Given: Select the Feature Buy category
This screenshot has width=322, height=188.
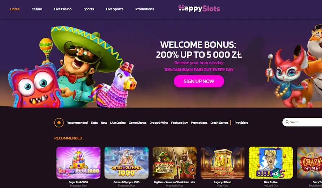Looking at the screenshot, I should click(x=180, y=123).
